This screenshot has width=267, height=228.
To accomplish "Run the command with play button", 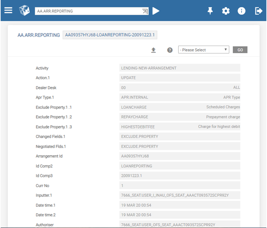I will (x=156, y=11).
